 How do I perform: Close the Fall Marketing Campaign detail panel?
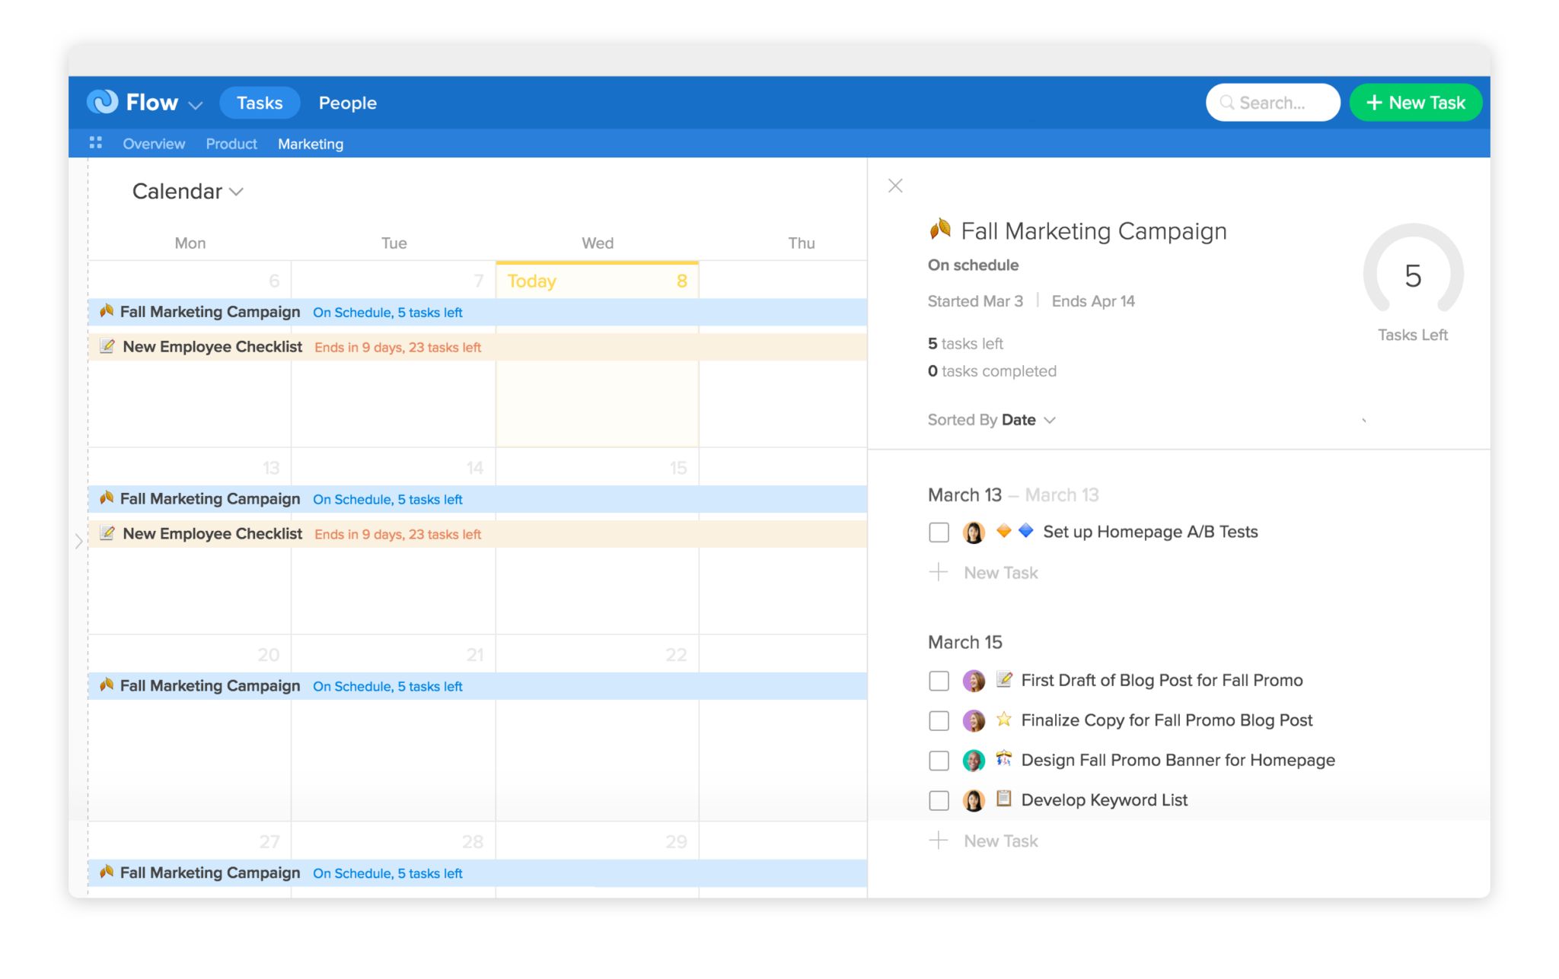[895, 186]
